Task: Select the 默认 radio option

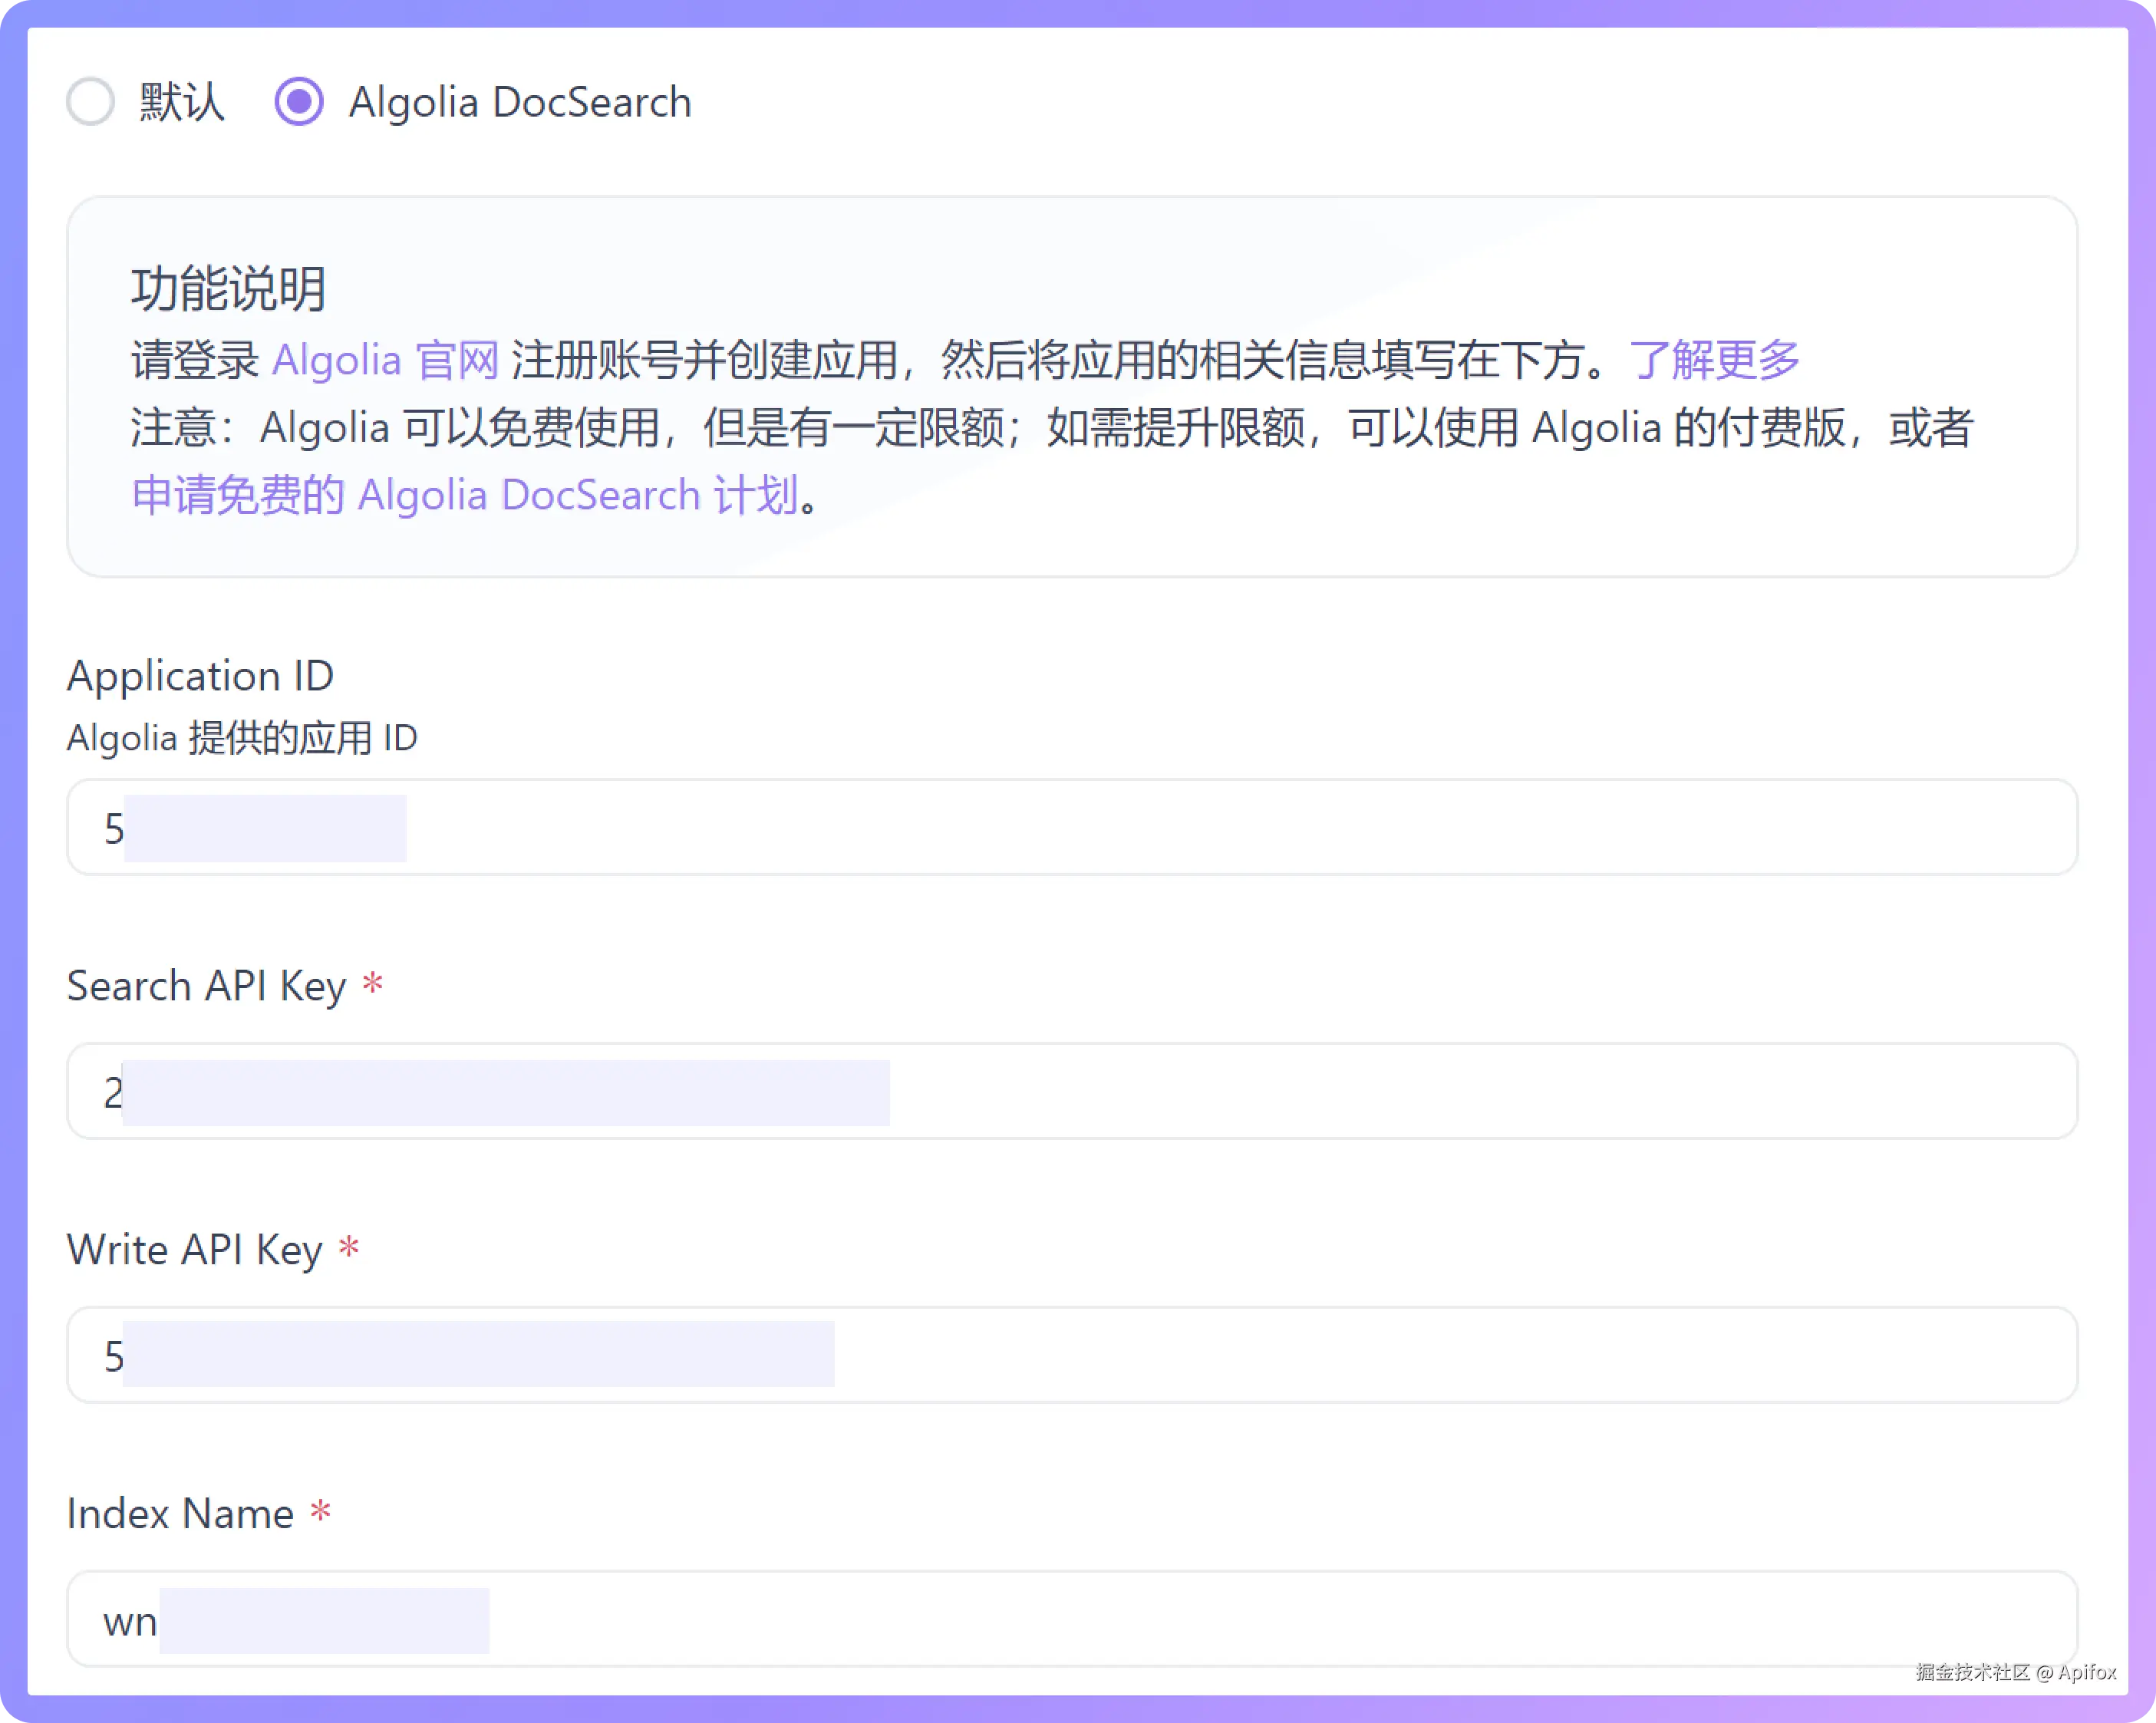Action: click(91, 101)
